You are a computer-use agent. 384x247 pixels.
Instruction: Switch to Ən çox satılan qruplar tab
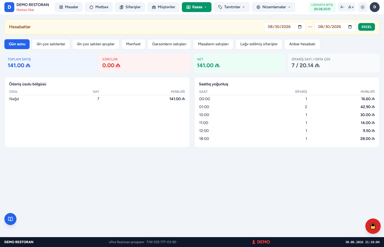[x=96, y=44]
